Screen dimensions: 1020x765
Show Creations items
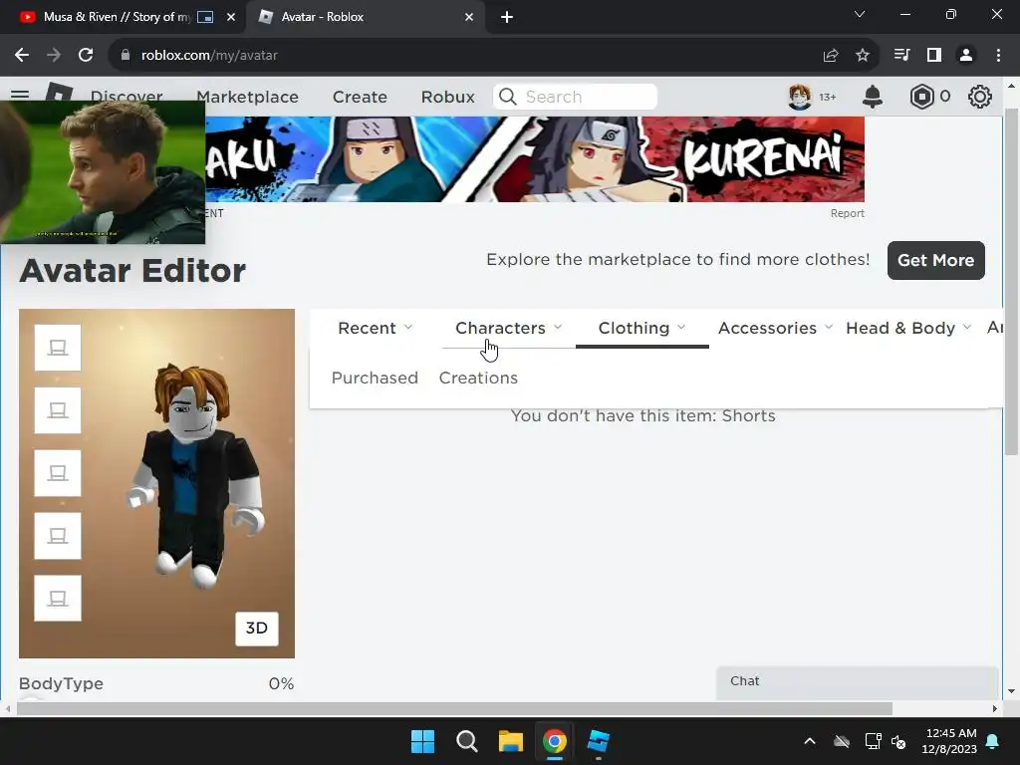[x=478, y=378]
